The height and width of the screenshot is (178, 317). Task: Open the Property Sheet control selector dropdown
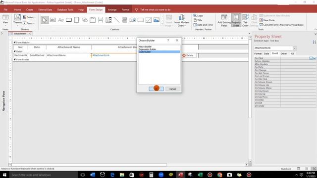[294, 48]
